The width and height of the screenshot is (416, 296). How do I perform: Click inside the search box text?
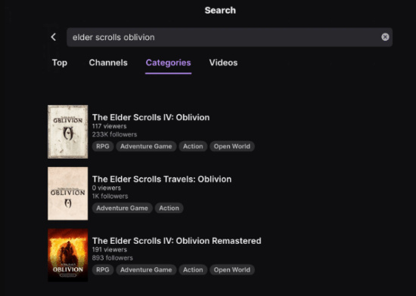coord(113,37)
